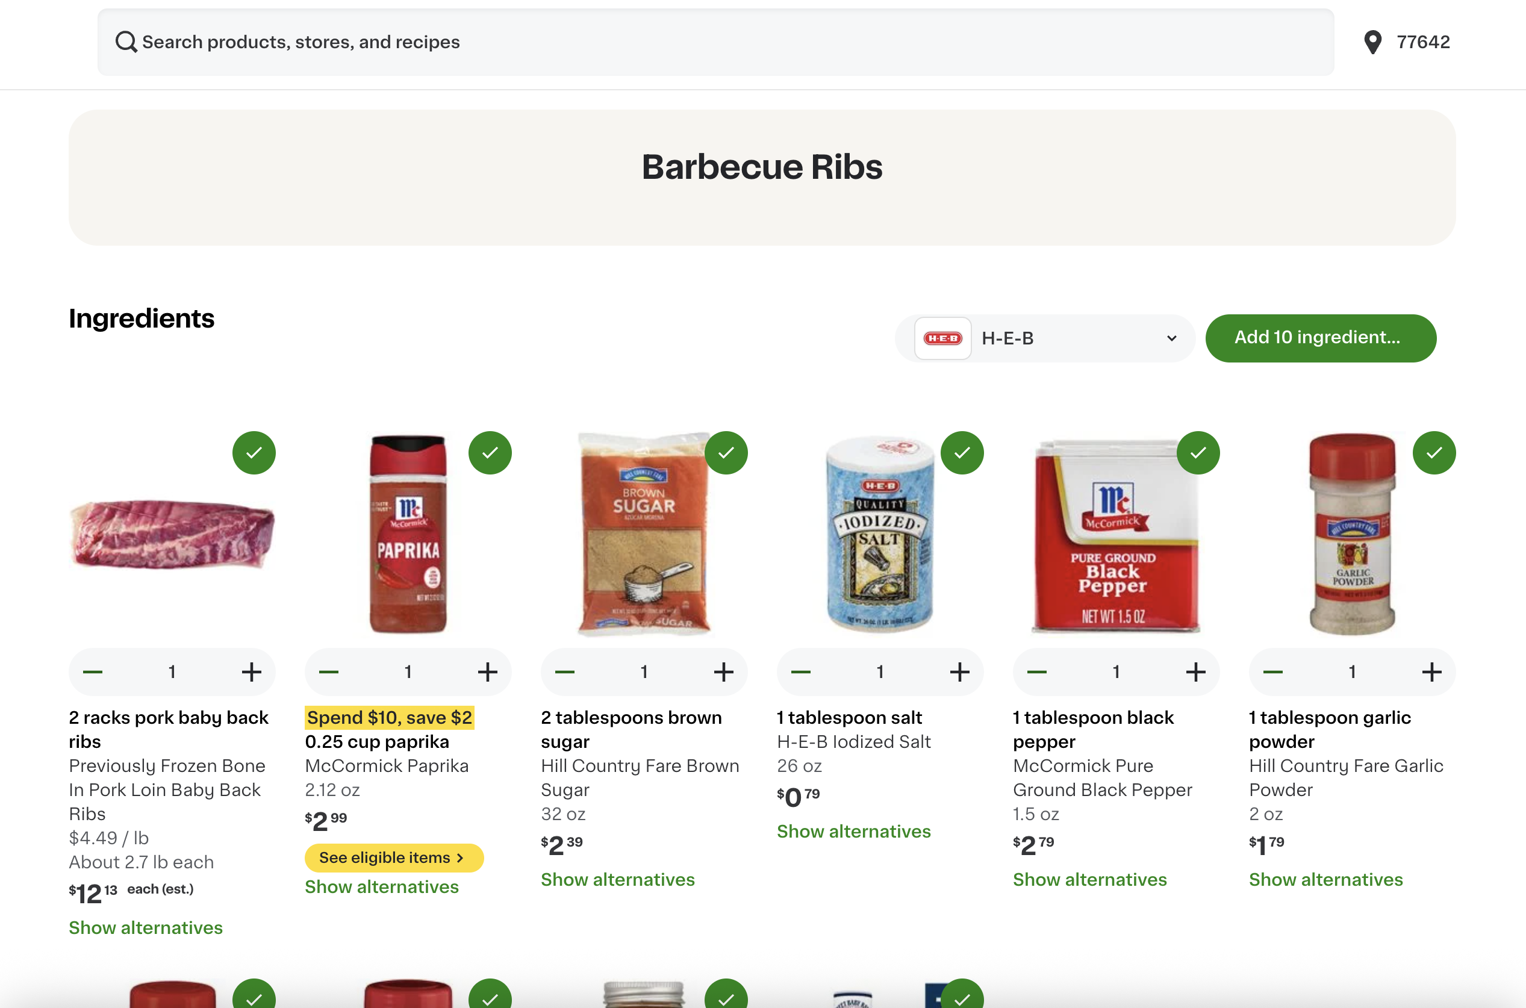1526x1008 pixels.
Task: Show alternatives for H-E-B Iodized Salt
Action: [853, 831]
